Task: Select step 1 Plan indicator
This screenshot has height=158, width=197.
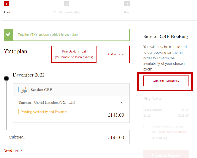Action: (x=6, y=4)
